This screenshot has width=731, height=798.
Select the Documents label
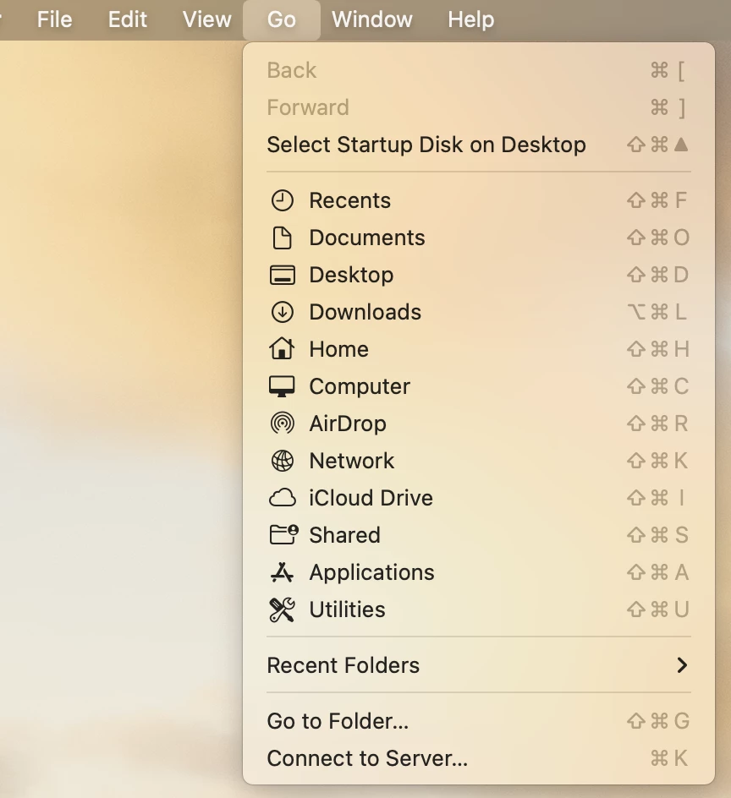367,238
